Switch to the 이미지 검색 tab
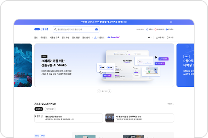This screenshot has height=138, width=208. (50, 109)
